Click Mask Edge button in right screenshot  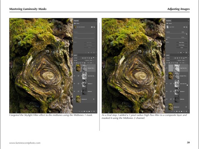point(182,43)
